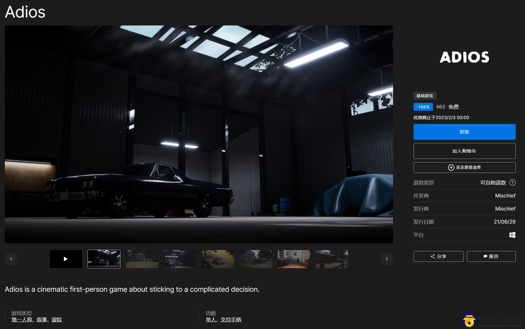The image size is (525, 329).
Task: Click the cinematic first-person game description text
Action: [x=132, y=290]
